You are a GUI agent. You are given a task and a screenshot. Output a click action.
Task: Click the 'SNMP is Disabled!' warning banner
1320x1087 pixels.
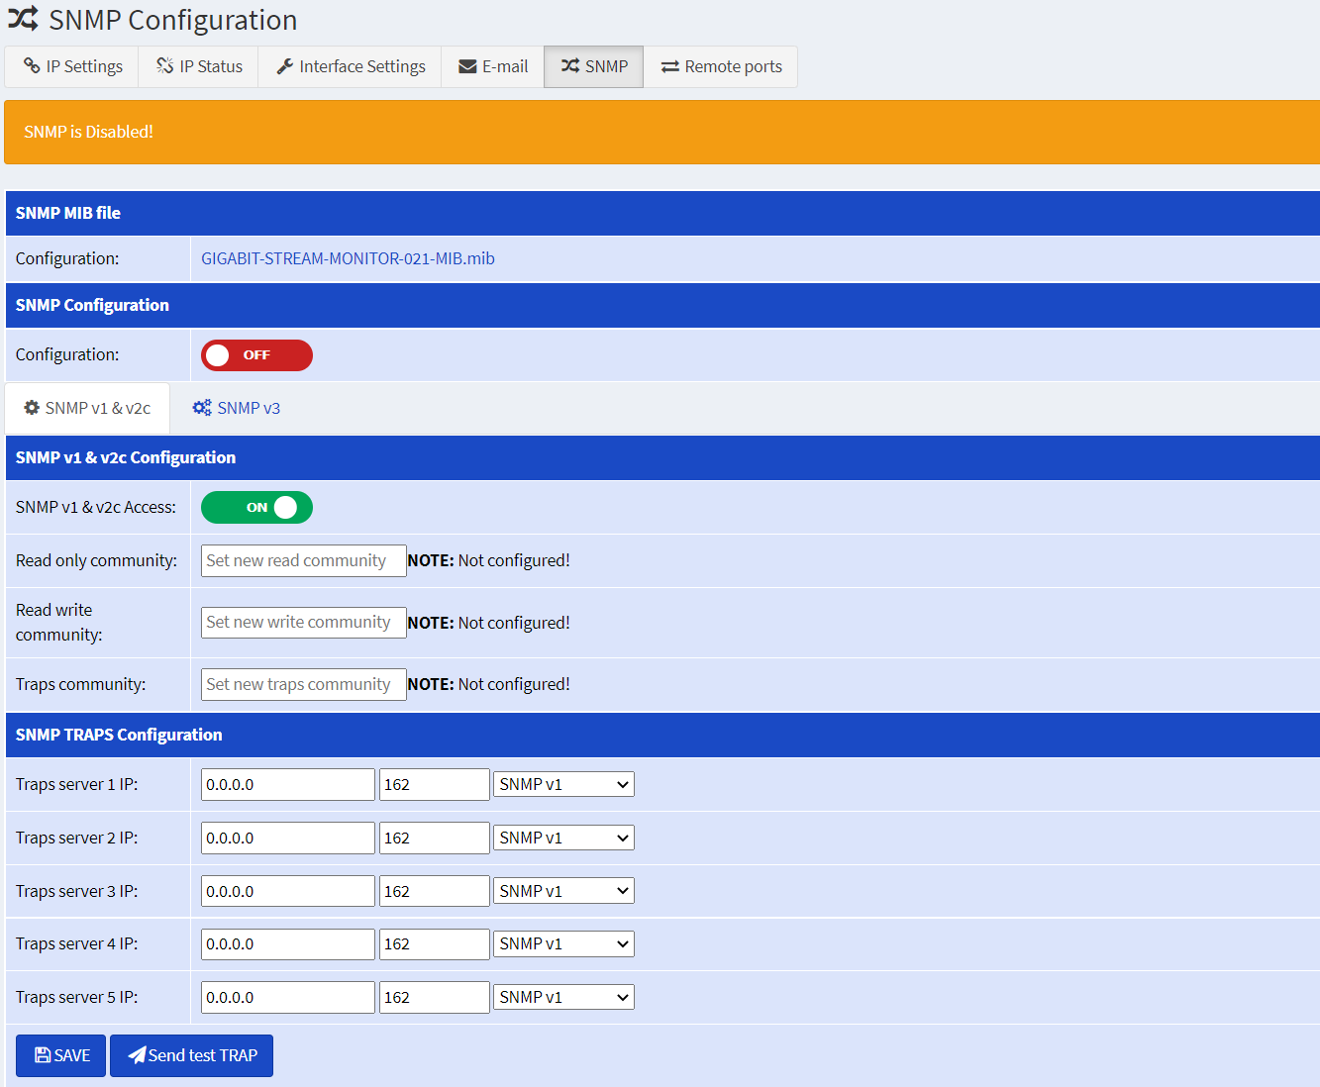click(661, 132)
